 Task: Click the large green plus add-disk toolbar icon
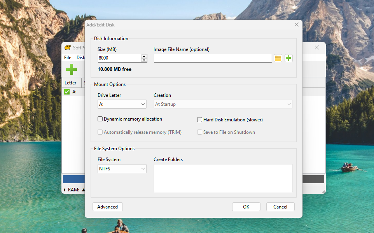[71, 69]
